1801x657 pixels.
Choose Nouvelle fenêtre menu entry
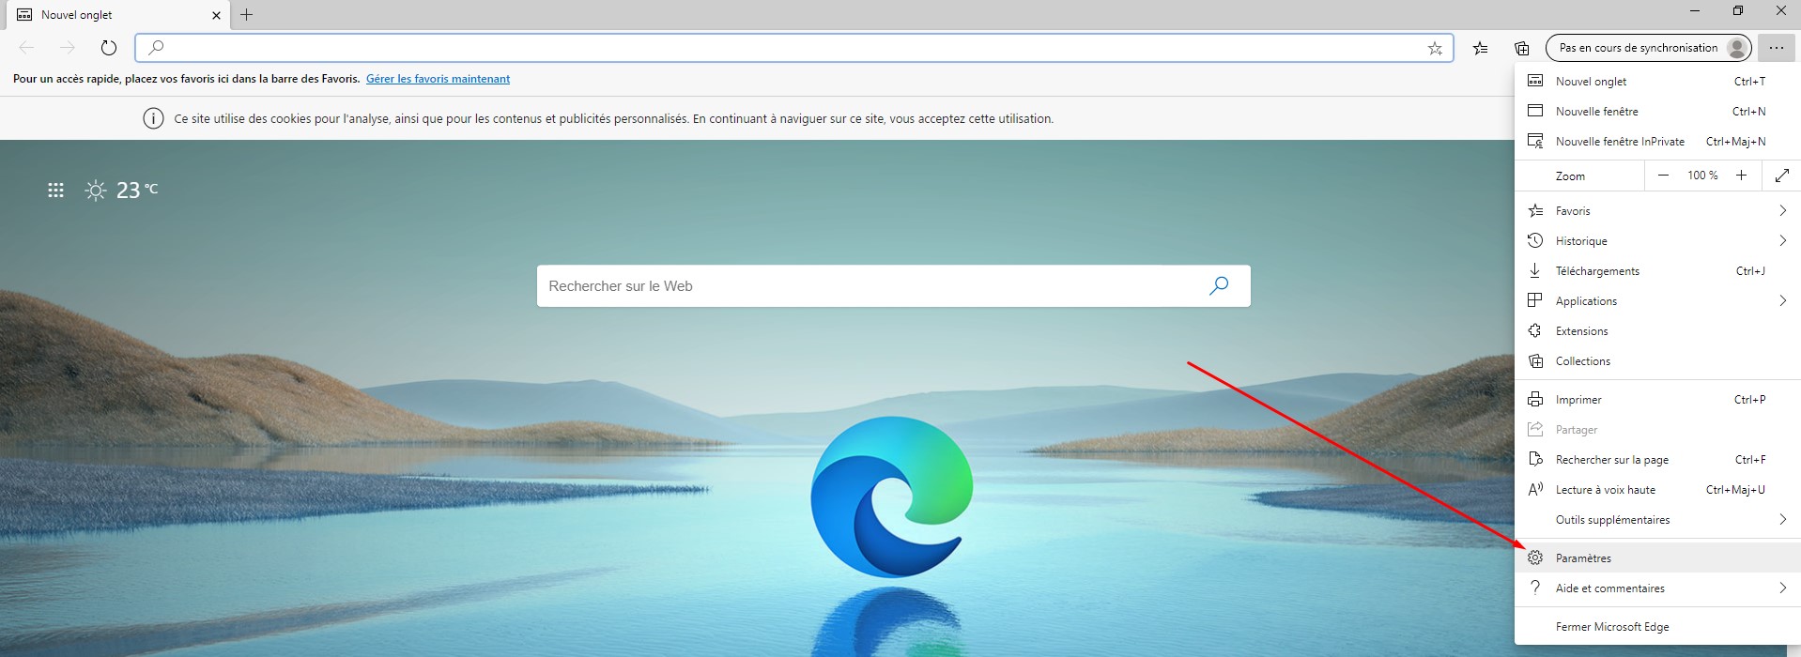(x=1657, y=112)
